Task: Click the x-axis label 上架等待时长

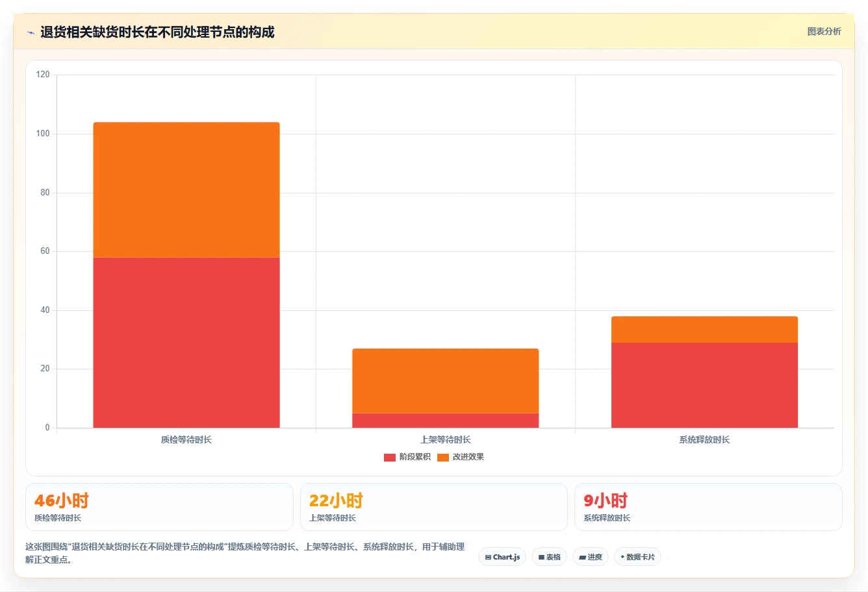Action: tap(446, 440)
